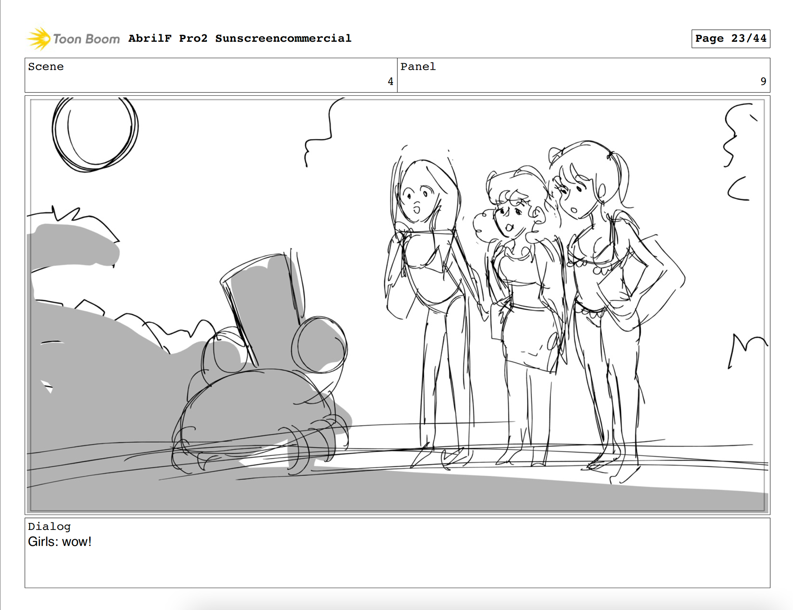Click the Toon Boom logo
This screenshot has width=793, height=610.
coord(73,38)
